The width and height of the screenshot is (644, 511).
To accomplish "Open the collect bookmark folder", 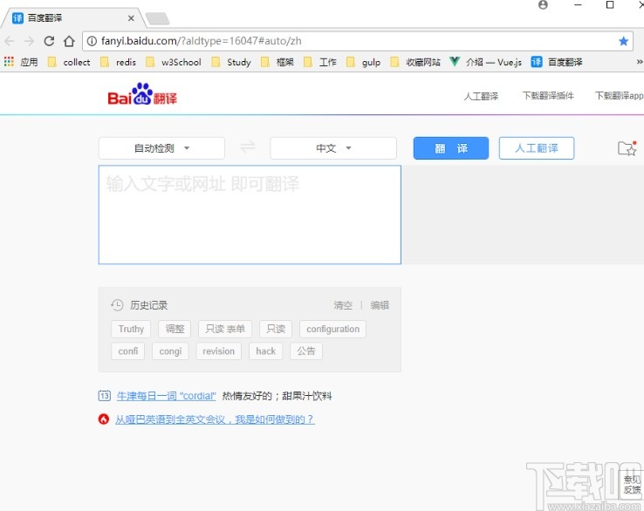I will tap(69, 62).
